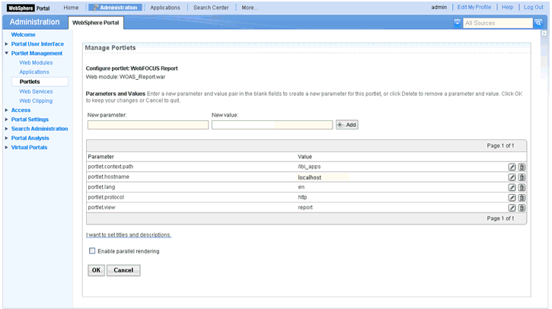Collapse the Portlet Management section
This screenshot has height=309, width=552.
tap(6, 53)
